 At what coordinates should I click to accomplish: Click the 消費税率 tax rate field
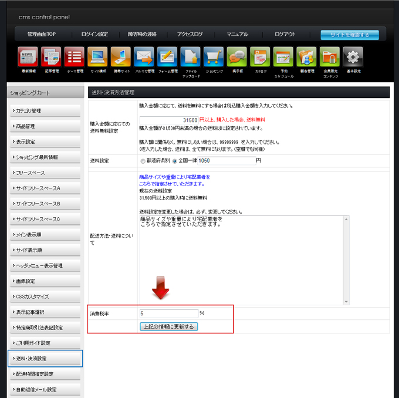point(169,313)
